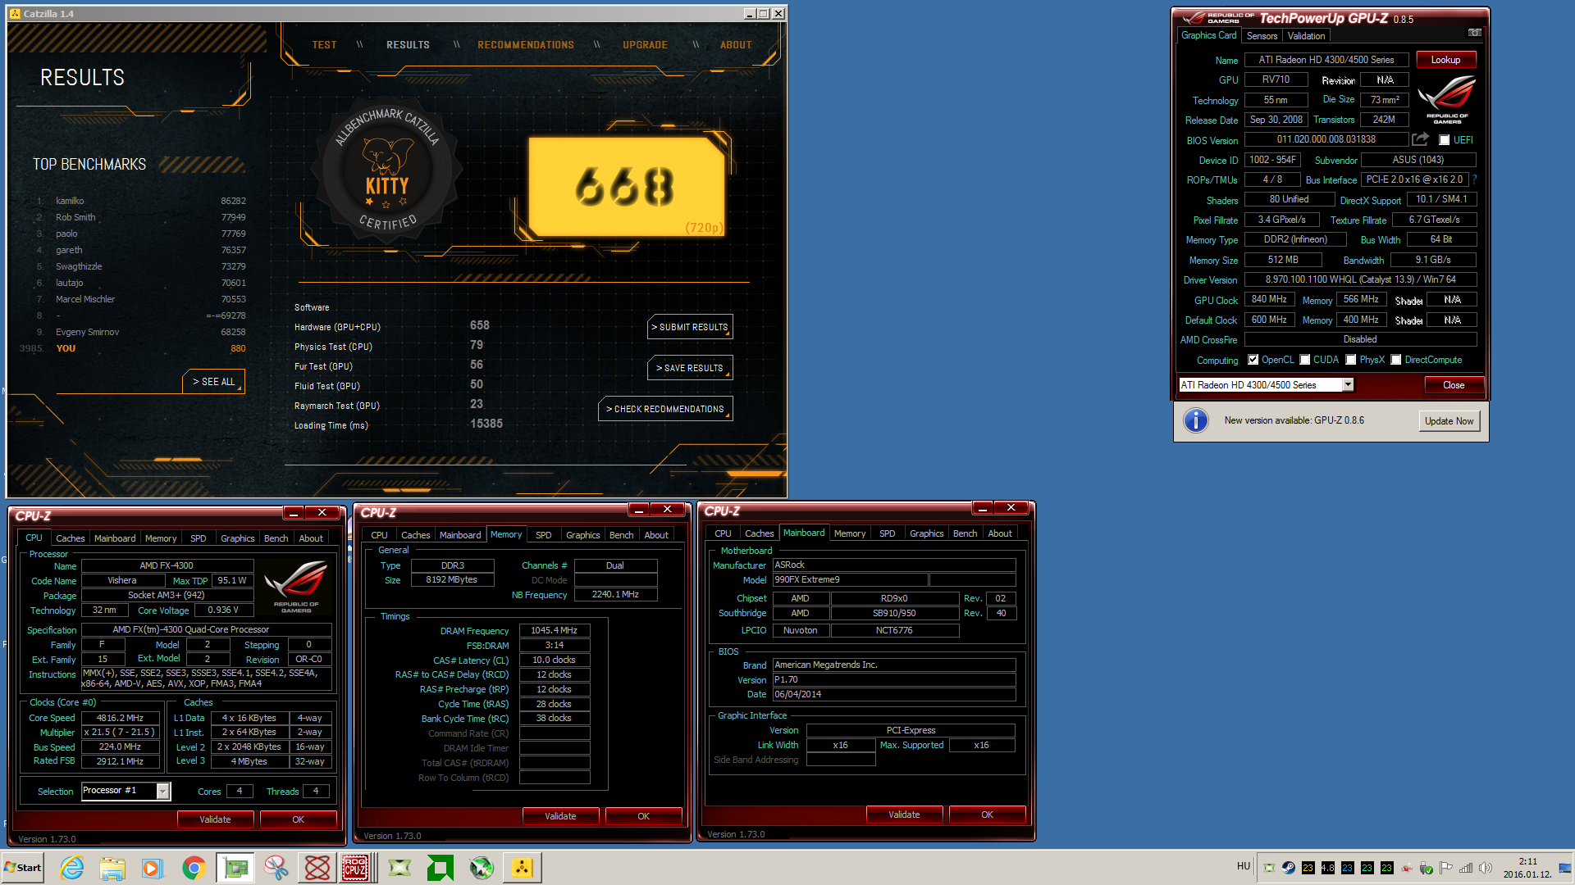Switch to Sensors tab in GPU-Z

tap(1262, 36)
